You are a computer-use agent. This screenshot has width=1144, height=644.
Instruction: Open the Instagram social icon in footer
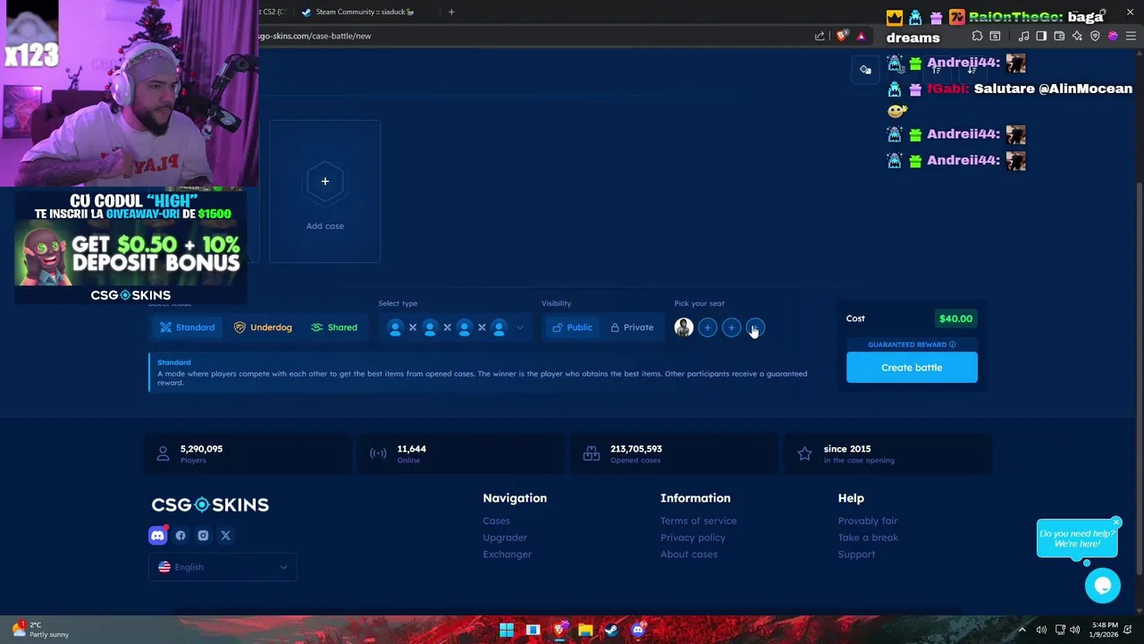click(x=203, y=536)
